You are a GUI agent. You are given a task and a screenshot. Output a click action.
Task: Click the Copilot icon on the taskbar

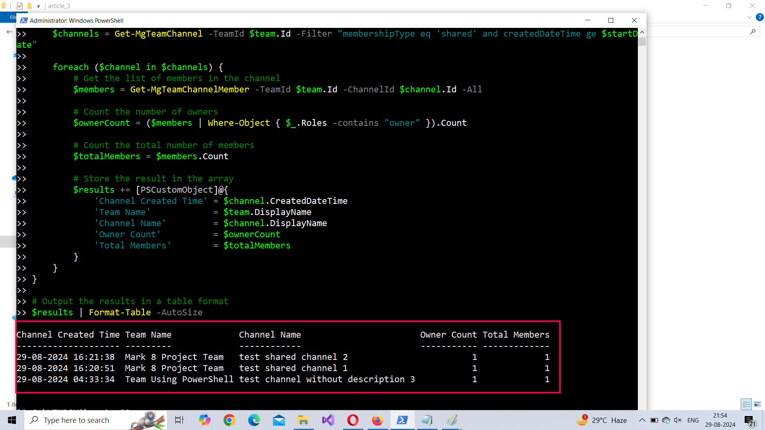(204, 420)
